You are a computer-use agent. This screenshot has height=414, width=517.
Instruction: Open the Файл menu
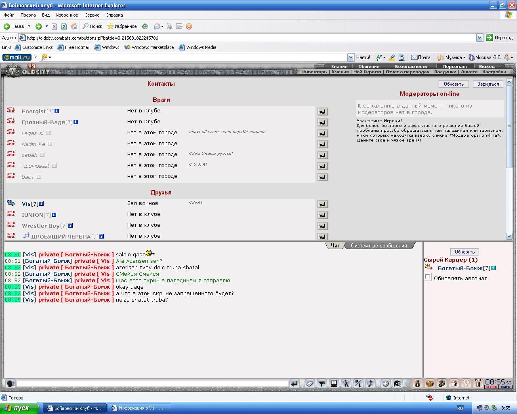(9, 15)
